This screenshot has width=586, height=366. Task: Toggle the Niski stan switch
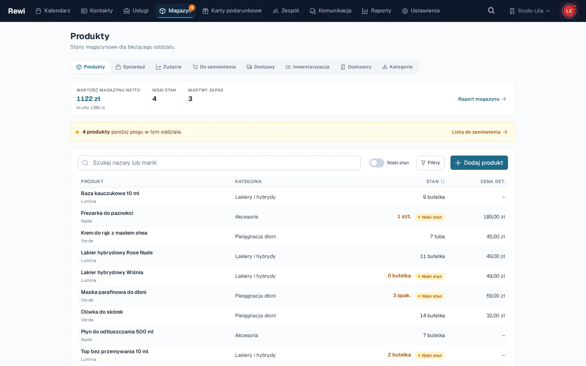pyautogui.click(x=377, y=163)
